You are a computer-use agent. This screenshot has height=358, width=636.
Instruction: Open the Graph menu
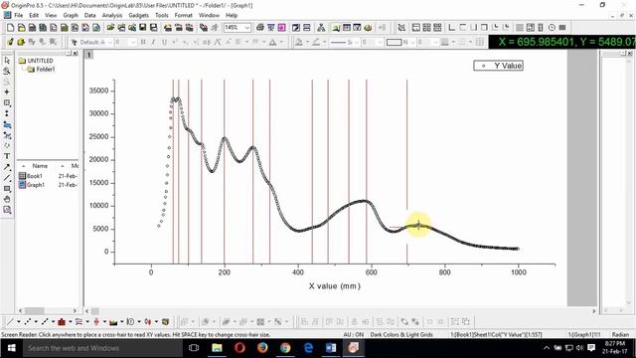[x=71, y=15]
